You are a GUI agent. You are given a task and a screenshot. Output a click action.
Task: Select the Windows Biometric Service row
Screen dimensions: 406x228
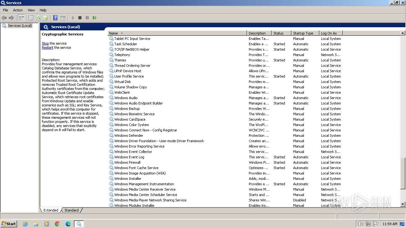[x=225, y=114]
